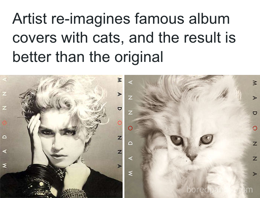260x198 pixels.
Task: Click red O on cat cover's left edge
Action: 130,128
